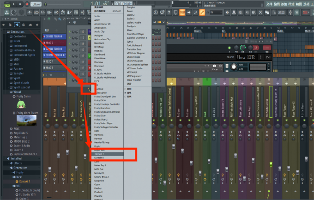Click the plugin database plug icon in browser

tap(17, 25)
